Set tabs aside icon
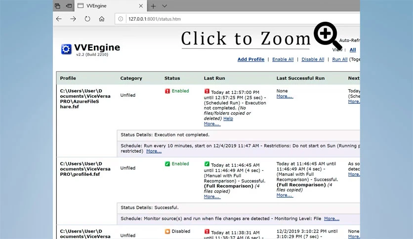 tap(69, 6)
